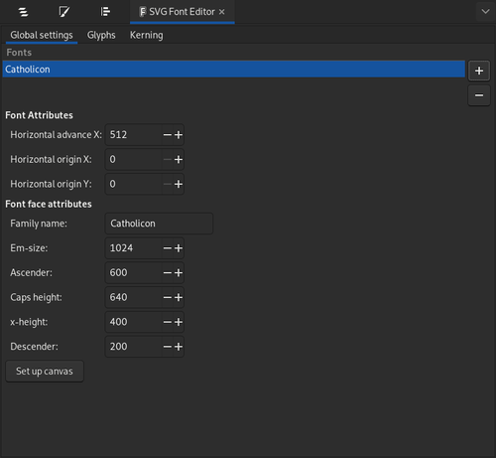496x458 pixels.
Task: Expand the dock panel dropdown chevron
Action: tap(485, 12)
